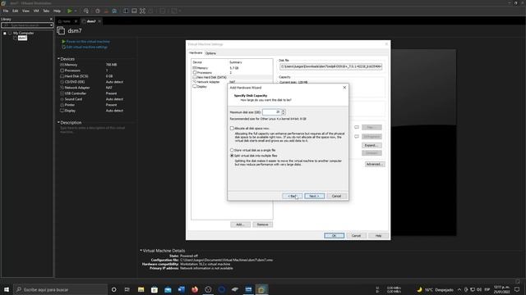
Task: Open the Edit menu
Action: click(x=16, y=11)
